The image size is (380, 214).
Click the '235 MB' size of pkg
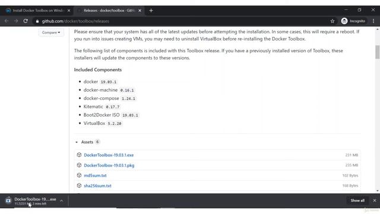click(x=351, y=165)
